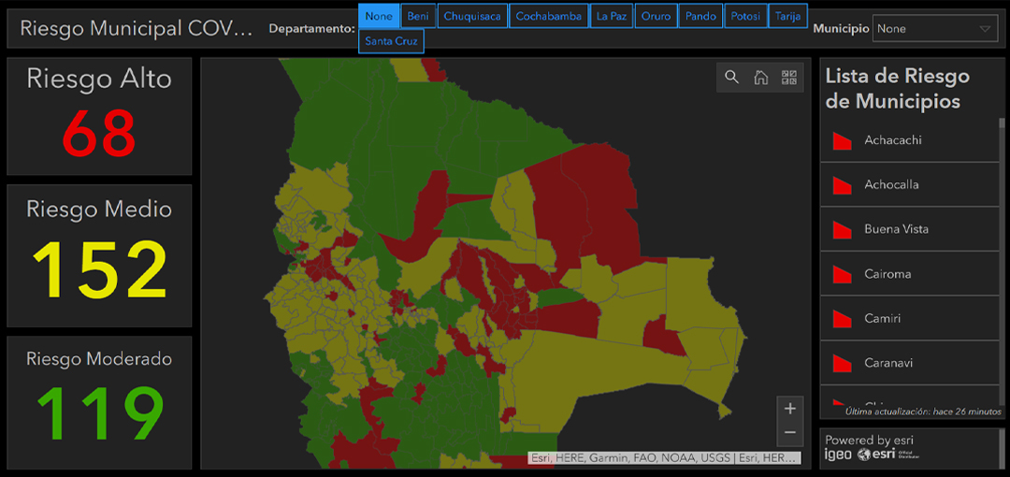This screenshot has height=477, width=1010.
Task: Click the Riesgo Moderado 119 indicator
Action: tap(99, 403)
